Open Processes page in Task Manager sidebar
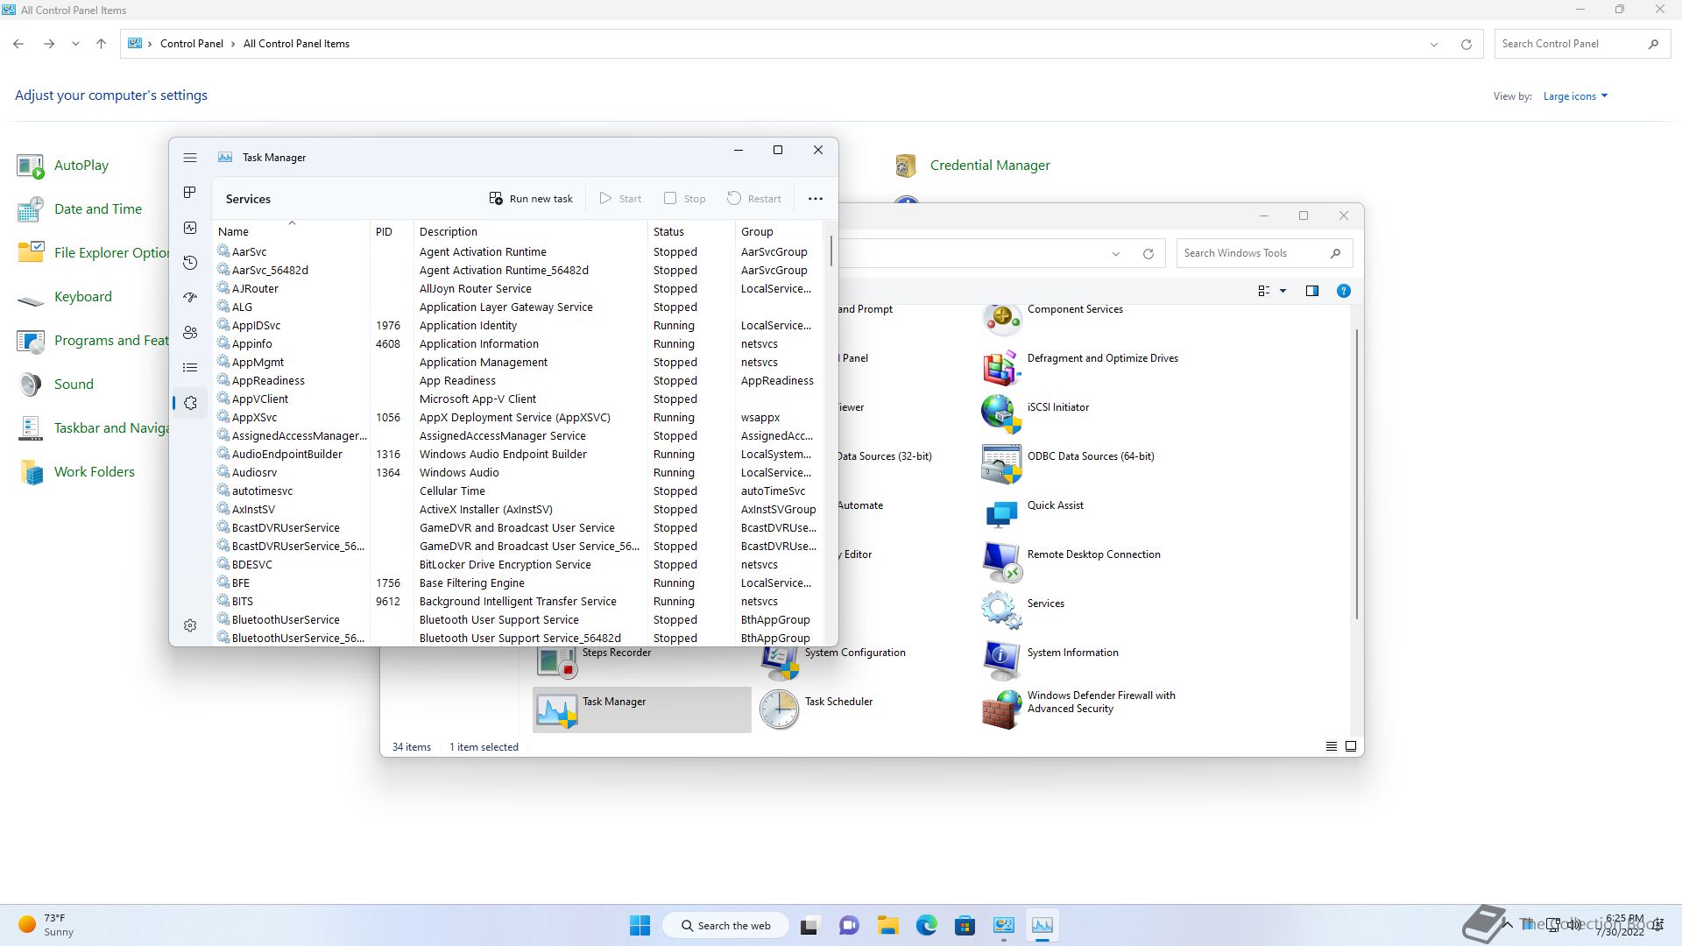This screenshot has height=946, width=1682. click(190, 193)
